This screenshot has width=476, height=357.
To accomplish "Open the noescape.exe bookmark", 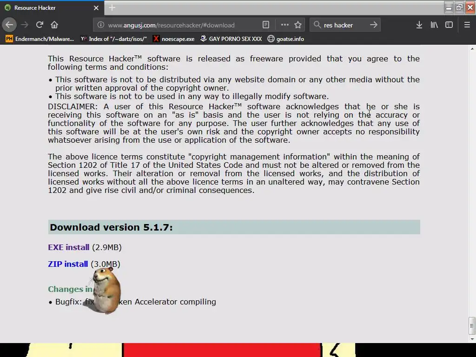I will tap(174, 39).
